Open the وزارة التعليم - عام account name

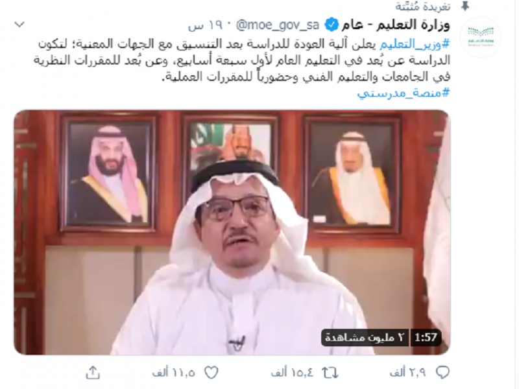[396, 25]
